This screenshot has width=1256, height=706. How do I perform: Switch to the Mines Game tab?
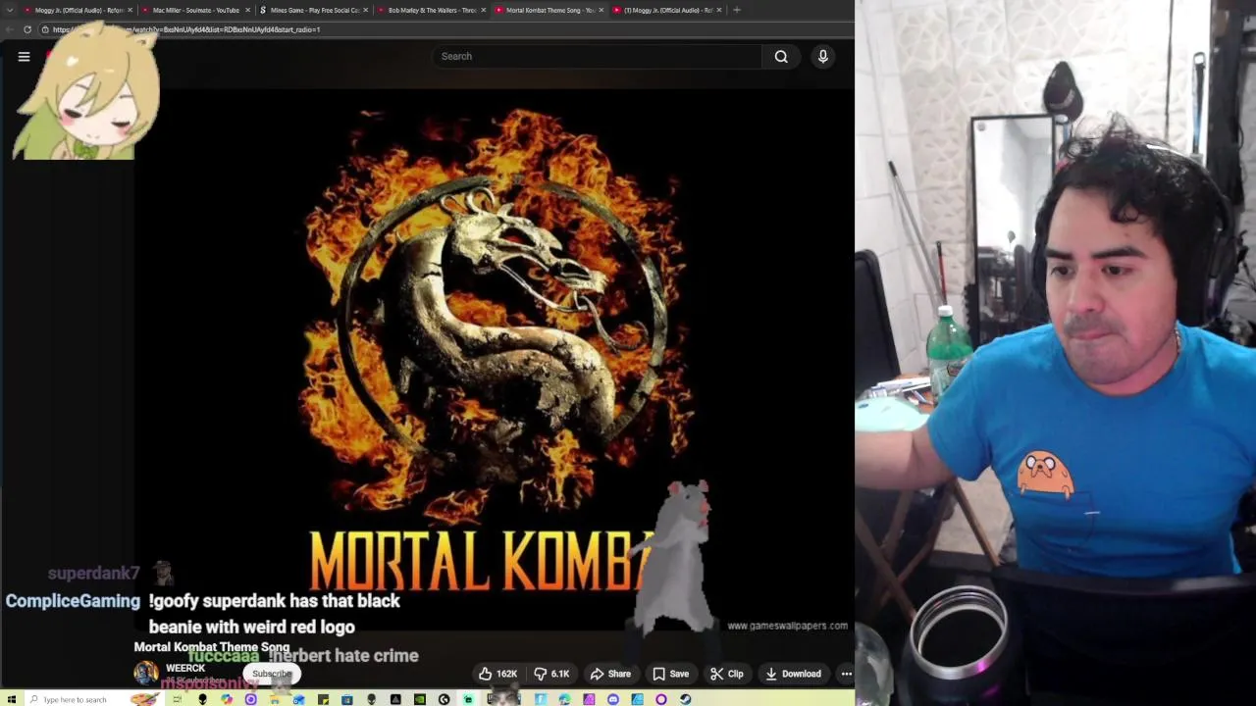click(x=314, y=10)
